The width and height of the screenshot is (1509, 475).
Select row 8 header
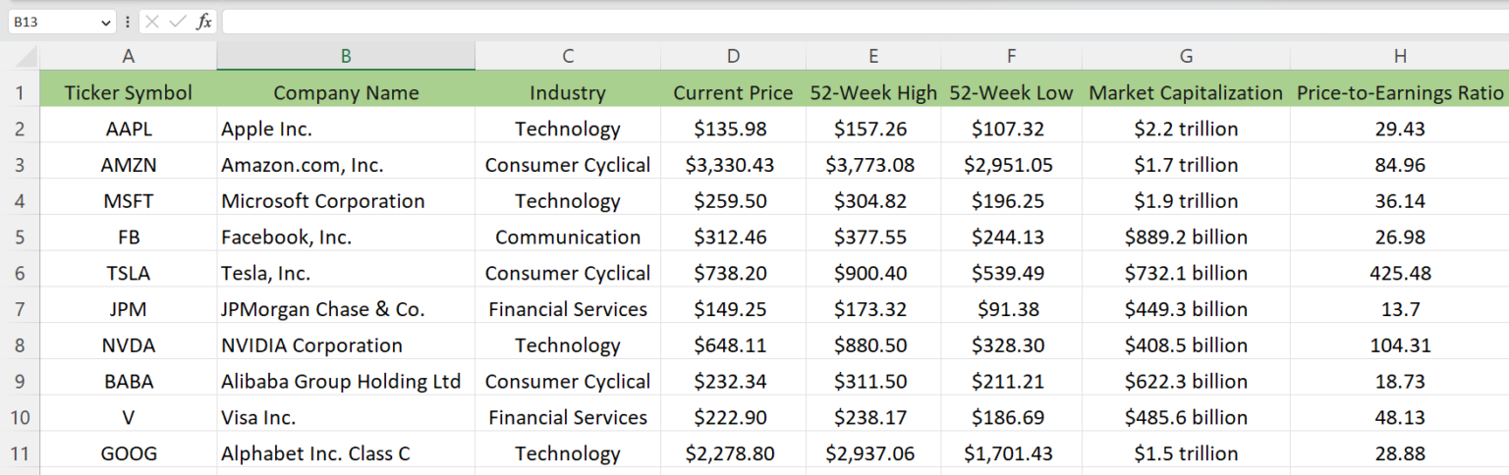click(20, 345)
